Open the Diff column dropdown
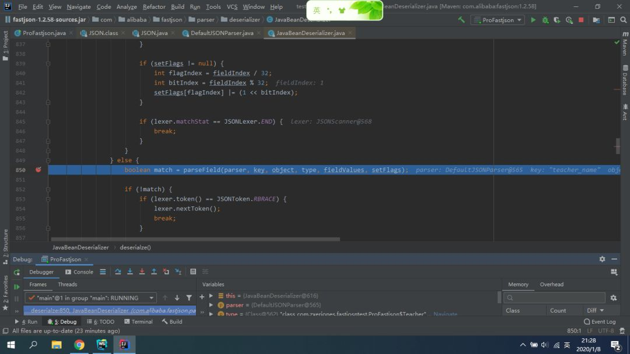Image resolution: width=630 pixels, height=354 pixels. [596, 311]
